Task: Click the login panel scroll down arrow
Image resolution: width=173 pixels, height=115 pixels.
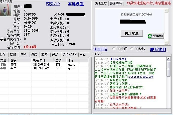Action: [166, 43]
